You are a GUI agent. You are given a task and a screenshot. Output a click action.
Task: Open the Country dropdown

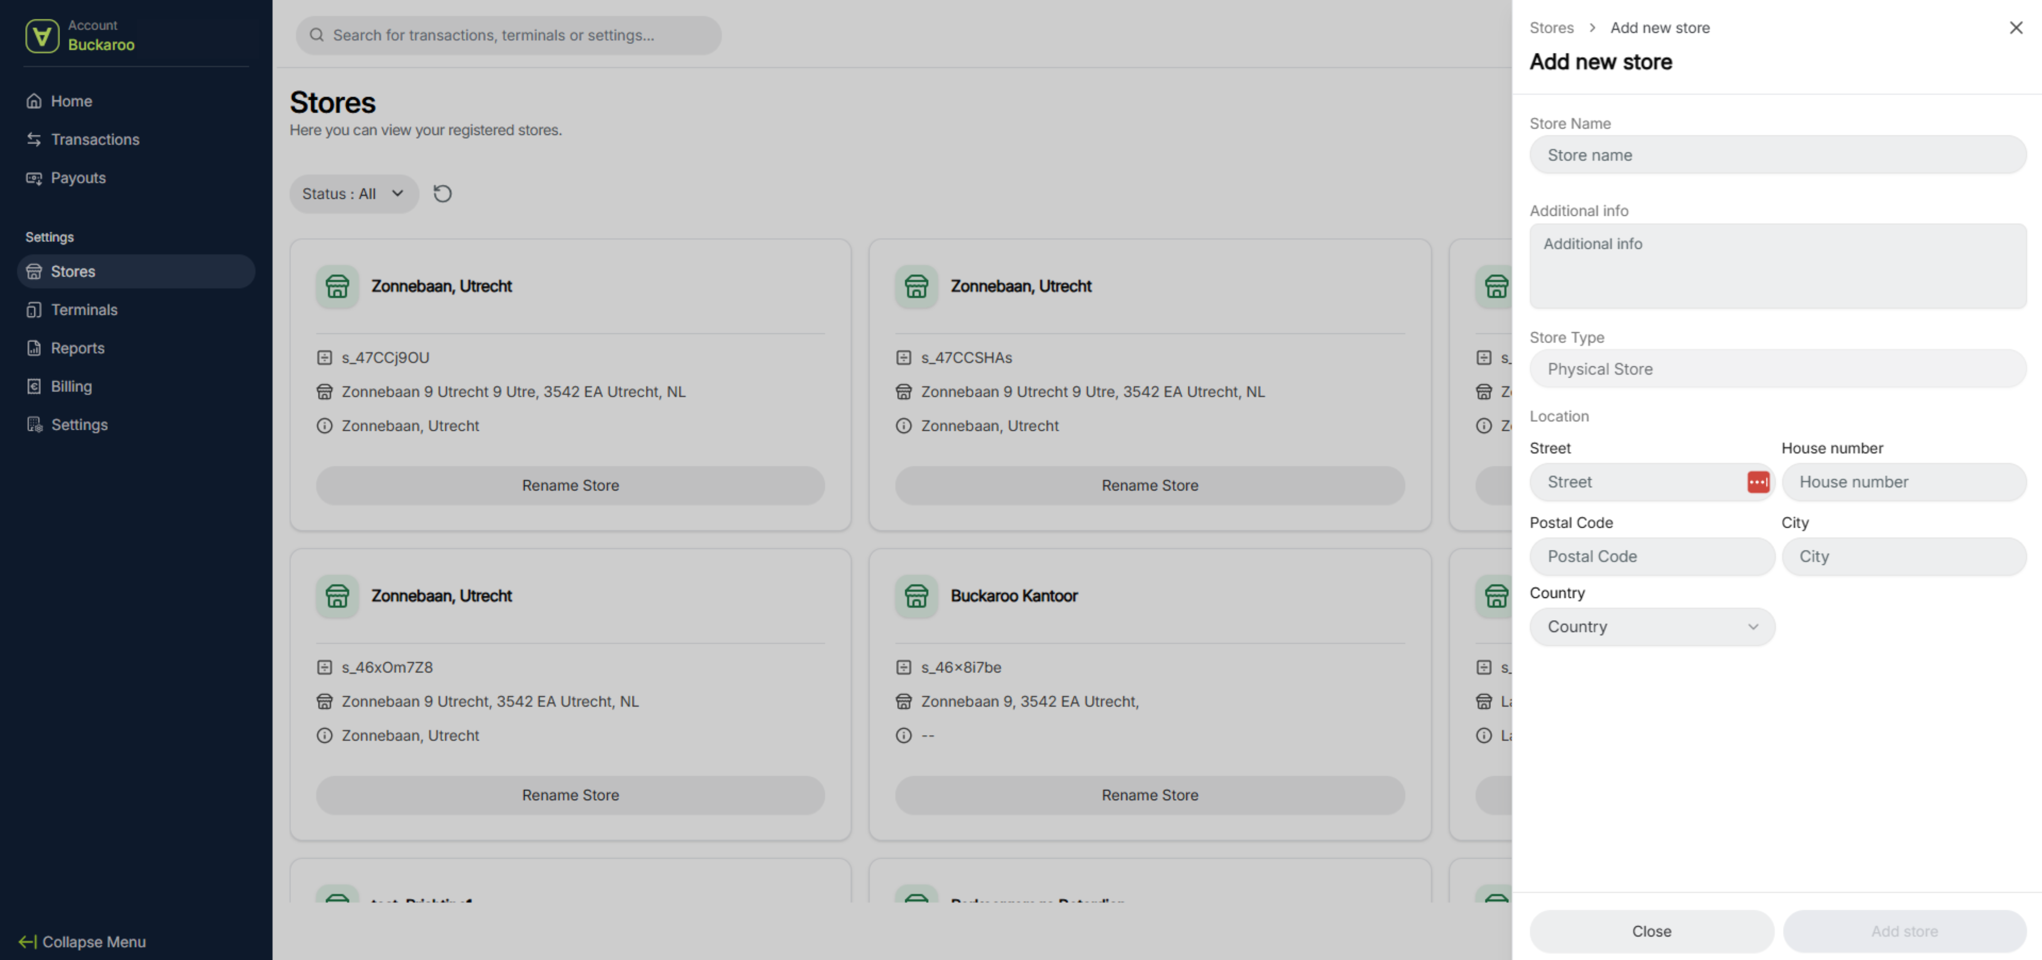point(1652,627)
